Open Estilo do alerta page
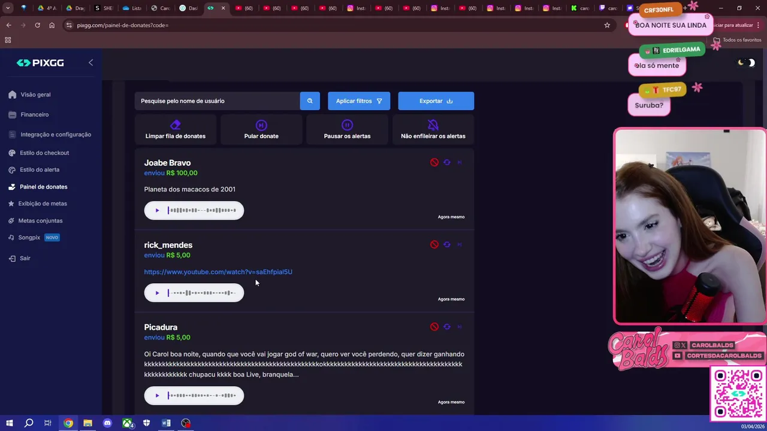This screenshot has height=431, width=767. coord(40,169)
